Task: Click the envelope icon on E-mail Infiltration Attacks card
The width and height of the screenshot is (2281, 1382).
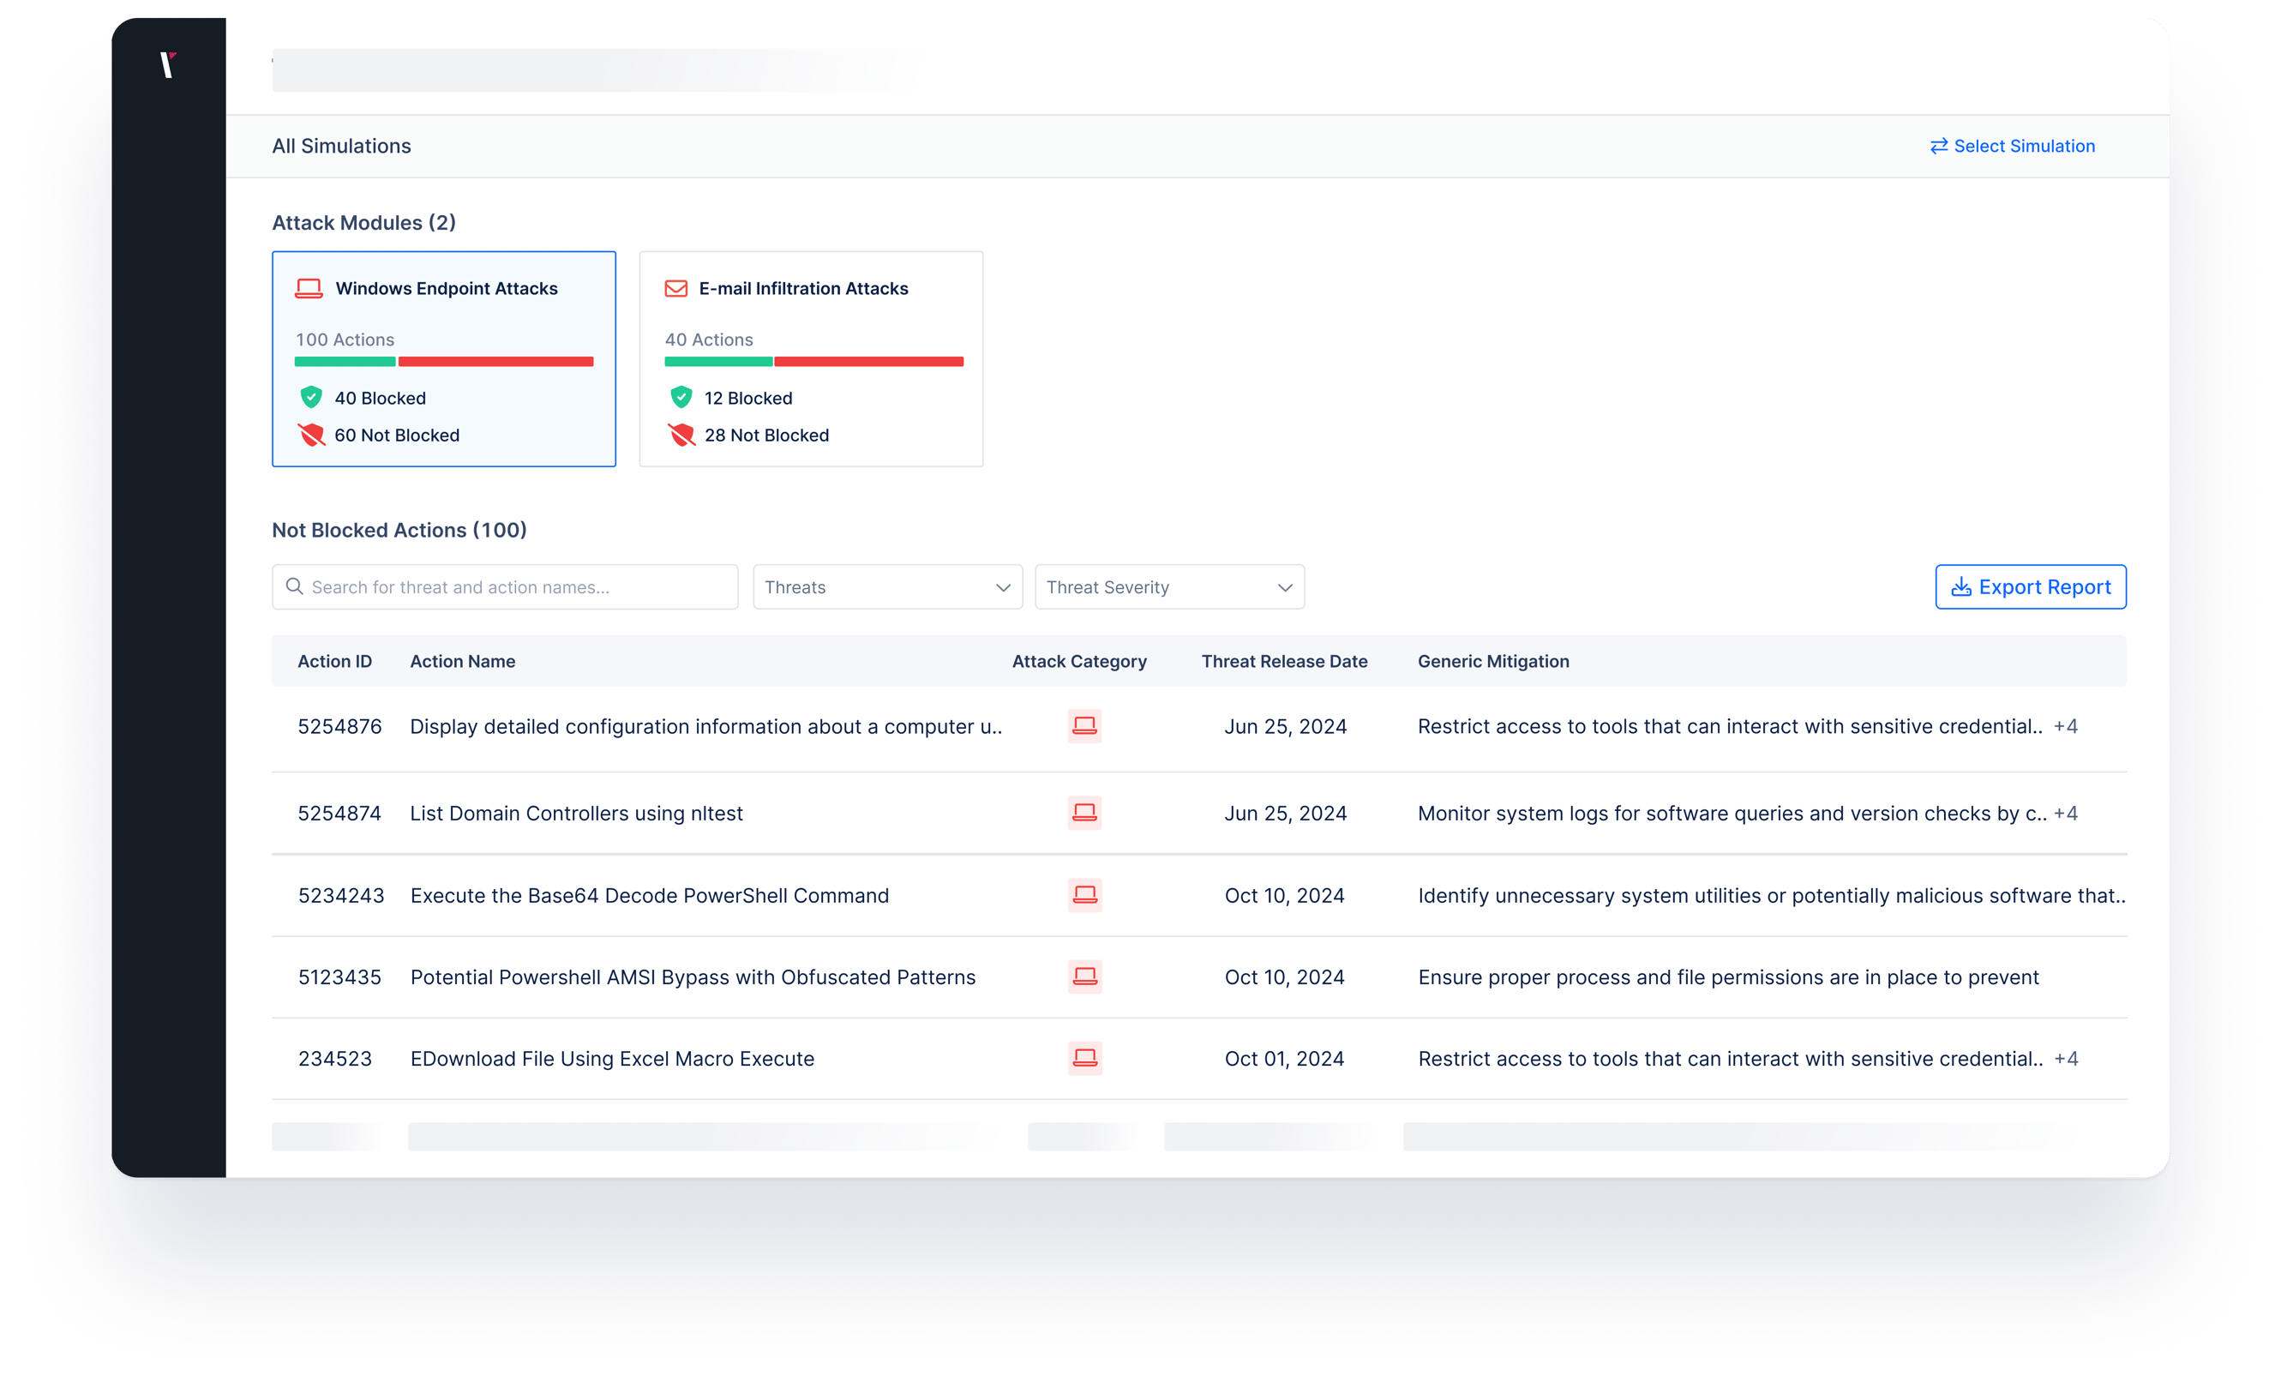Action: point(675,288)
